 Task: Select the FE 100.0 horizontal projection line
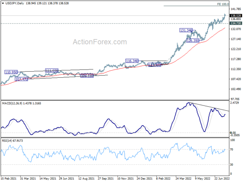tap(196, 6)
